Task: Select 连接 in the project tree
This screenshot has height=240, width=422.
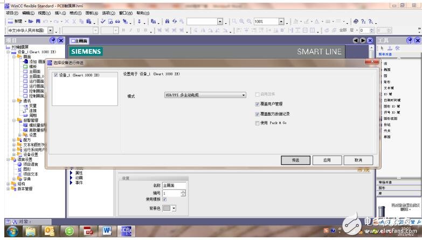Action: point(32,110)
